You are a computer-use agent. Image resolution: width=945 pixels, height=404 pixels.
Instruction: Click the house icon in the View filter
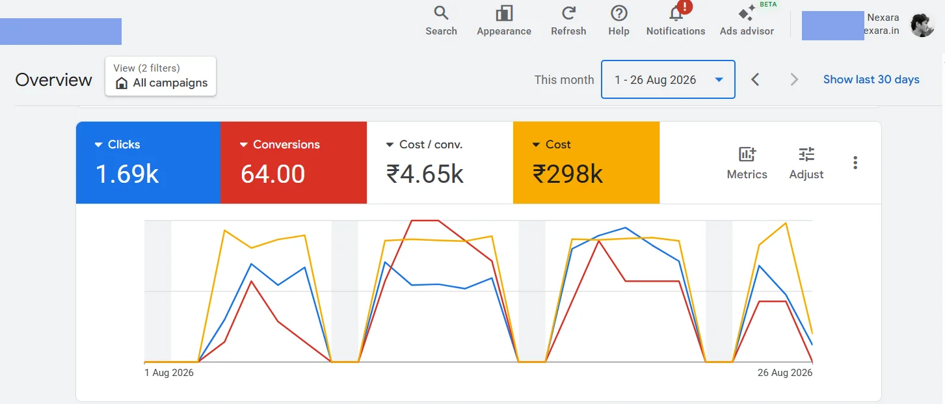[x=121, y=83]
